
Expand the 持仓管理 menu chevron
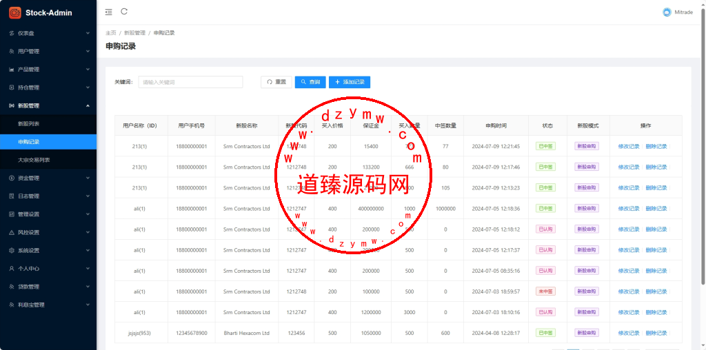[88, 87]
